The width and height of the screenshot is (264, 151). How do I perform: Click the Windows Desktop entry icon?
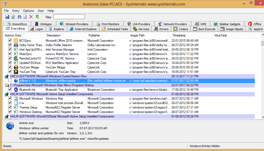pyautogui.click(x=16, y=112)
